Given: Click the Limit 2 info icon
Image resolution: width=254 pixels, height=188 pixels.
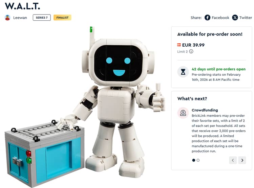Looking at the screenshot, I should click(x=191, y=51).
